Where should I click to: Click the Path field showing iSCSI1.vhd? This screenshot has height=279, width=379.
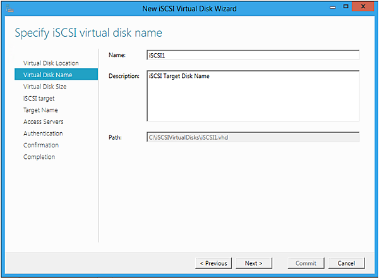click(x=253, y=137)
